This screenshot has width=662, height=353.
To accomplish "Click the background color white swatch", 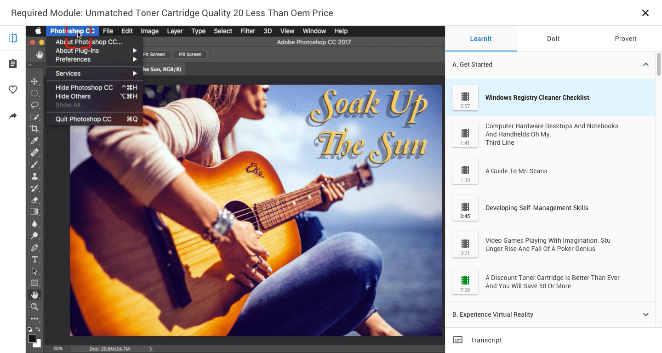I will (x=38, y=344).
